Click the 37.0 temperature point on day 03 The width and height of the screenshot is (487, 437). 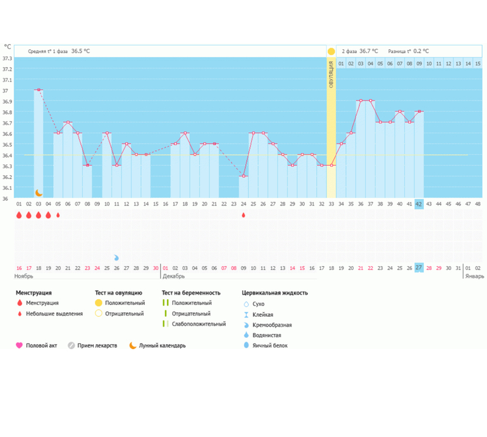pyautogui.click(x=39, y=90)
